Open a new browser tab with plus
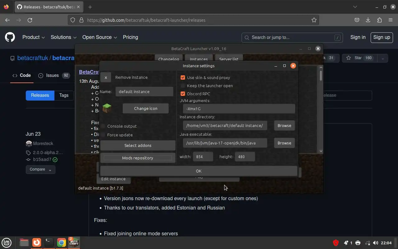Image resolution: width=398 pixels, height=249 pixels. 90,7
